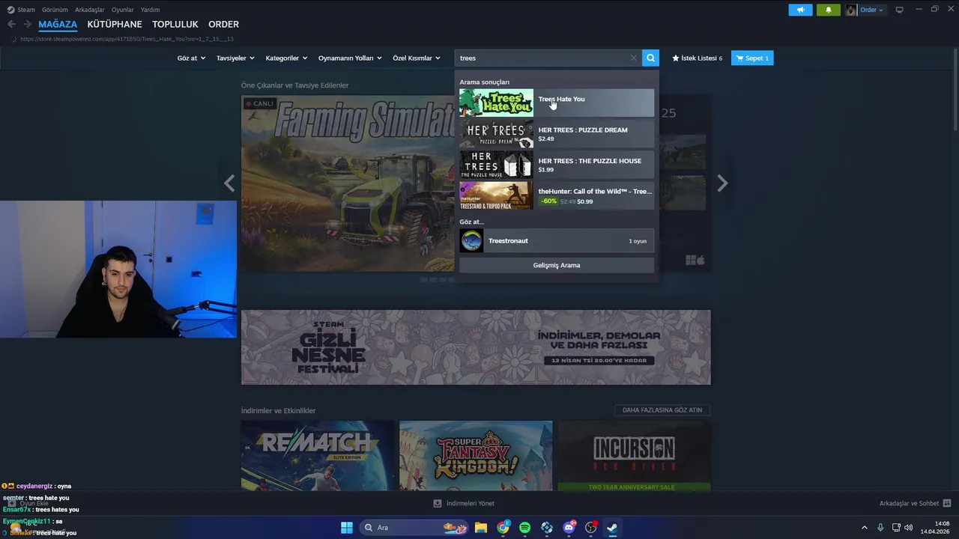Click the blue magnifier search button

(650, 58)
